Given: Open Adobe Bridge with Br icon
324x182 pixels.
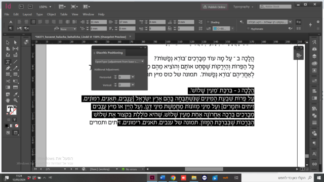Looking at the screenshot, I should point(21,7).
